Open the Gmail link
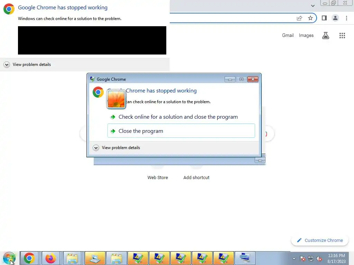 pyautogui.click(x=288, y=36)
